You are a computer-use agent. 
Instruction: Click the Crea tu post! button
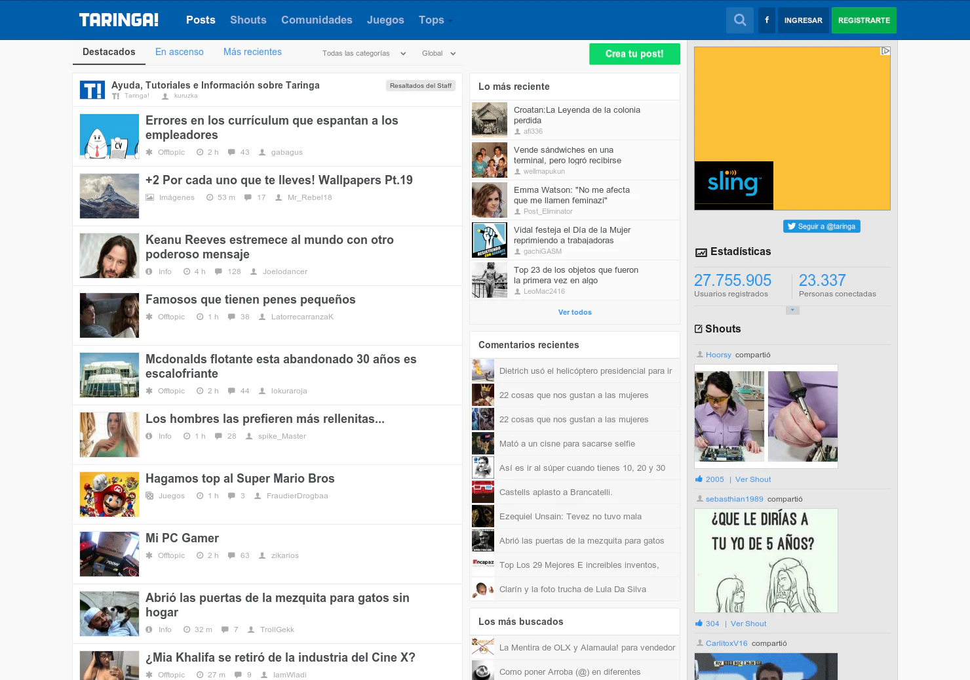(x=634, y=54)
